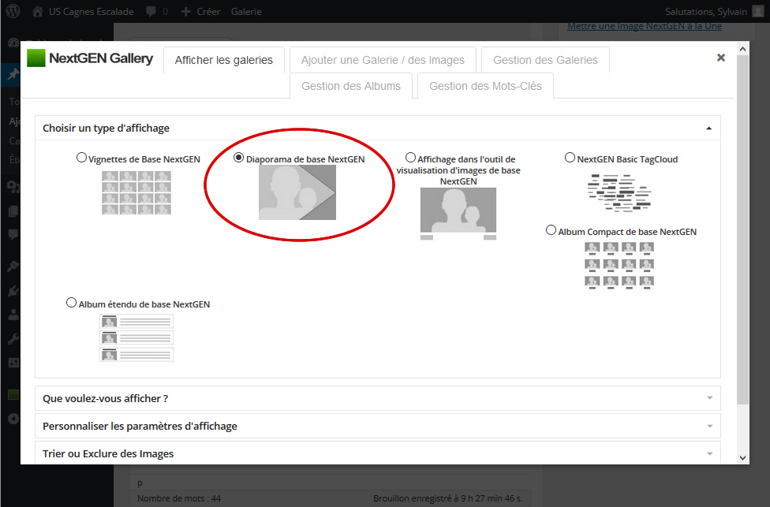
Task: Expand Personnaliser les paramètres d'affichage section
Action: [x=378, y=426]
